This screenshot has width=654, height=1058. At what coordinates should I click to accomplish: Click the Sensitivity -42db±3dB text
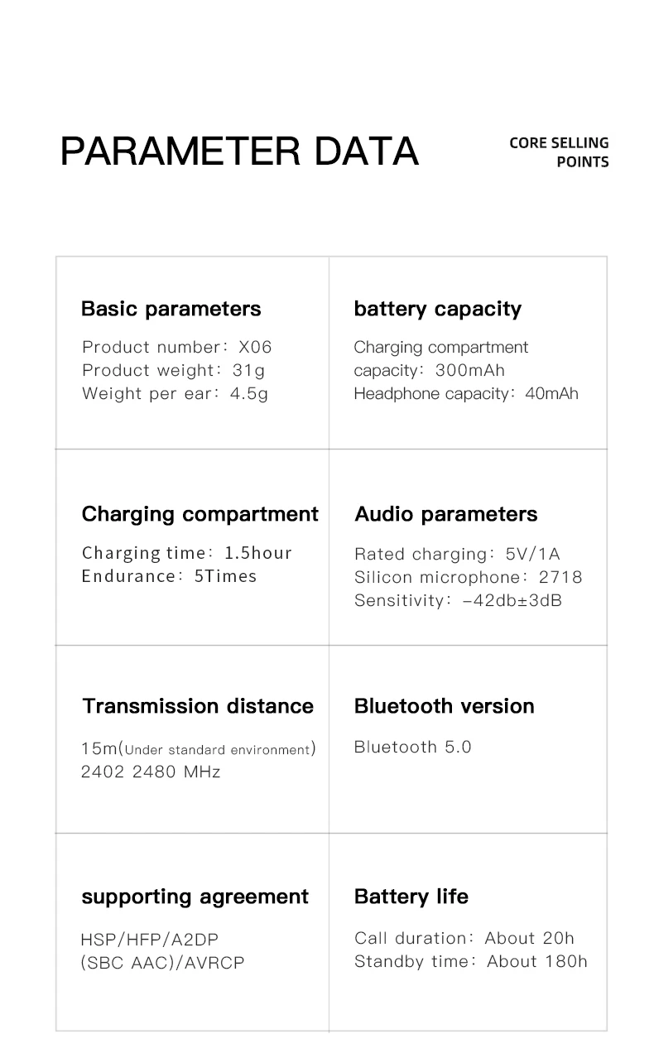(459, 600)
